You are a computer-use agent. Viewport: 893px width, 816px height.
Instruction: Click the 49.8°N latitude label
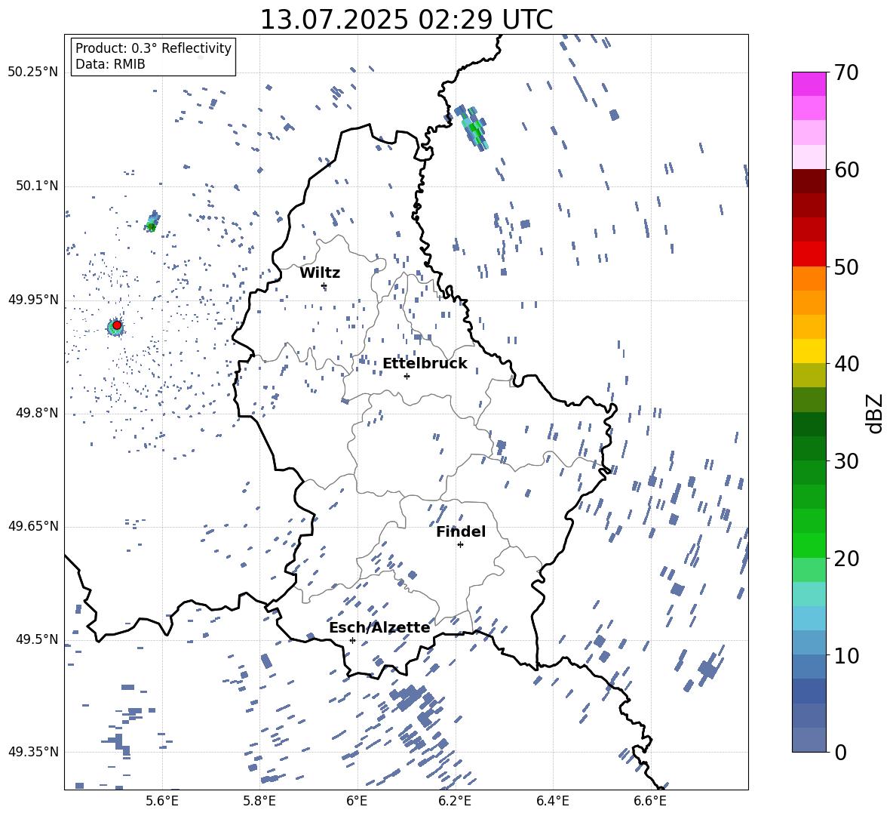pos(36,413)
